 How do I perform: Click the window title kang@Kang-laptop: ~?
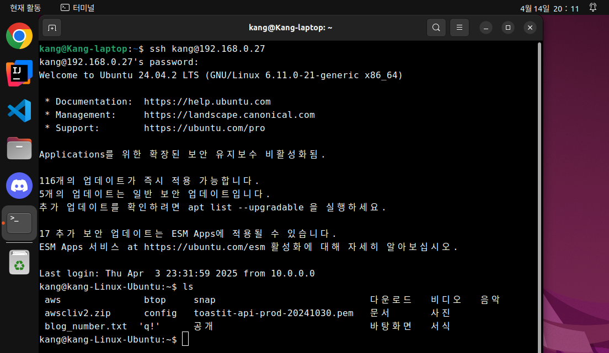(x=291, y=28)
